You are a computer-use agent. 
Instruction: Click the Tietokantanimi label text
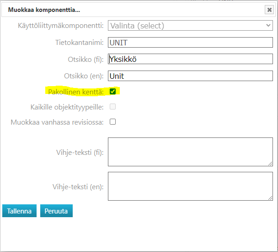pyautogui.click(x=79, y=43)
